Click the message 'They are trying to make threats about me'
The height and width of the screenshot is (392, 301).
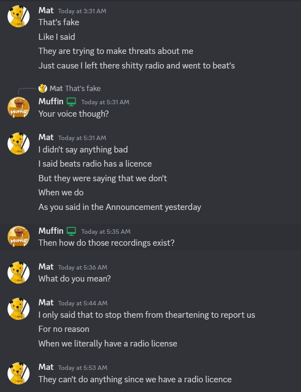point(116,51)
